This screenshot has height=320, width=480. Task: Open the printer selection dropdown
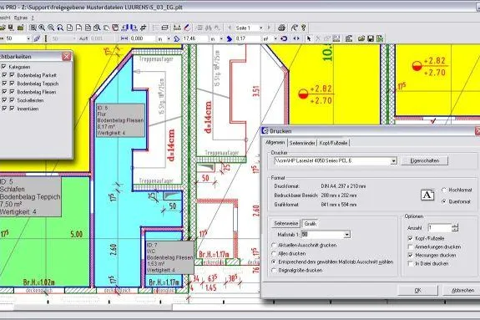(x=394, y=161)
